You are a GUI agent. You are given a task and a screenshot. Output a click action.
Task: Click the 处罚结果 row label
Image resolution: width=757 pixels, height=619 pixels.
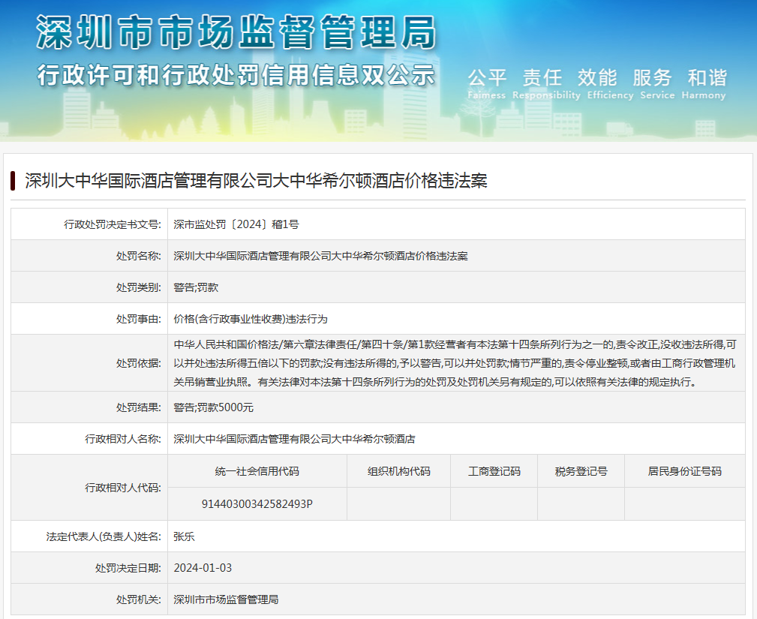click(x=139, y=407)
